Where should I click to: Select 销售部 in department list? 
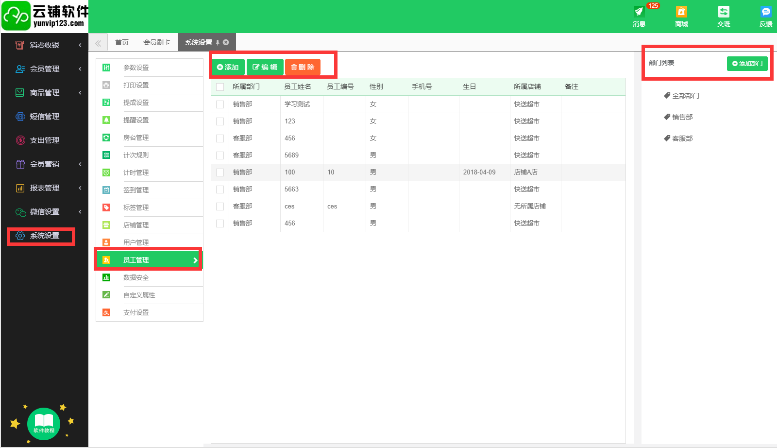click(x=678, y=117)
